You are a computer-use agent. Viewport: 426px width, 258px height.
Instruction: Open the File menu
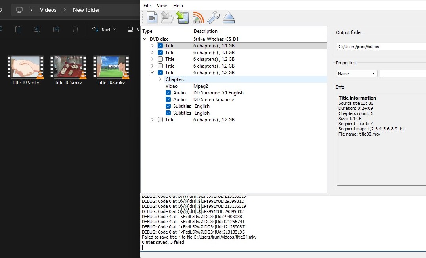[x=147, y=5]
